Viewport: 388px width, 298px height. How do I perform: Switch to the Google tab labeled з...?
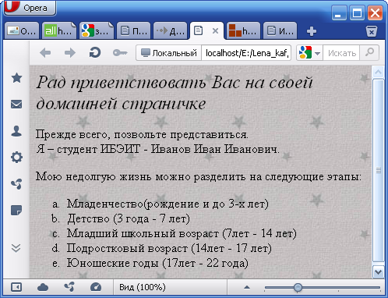click(x=97, y=31)
